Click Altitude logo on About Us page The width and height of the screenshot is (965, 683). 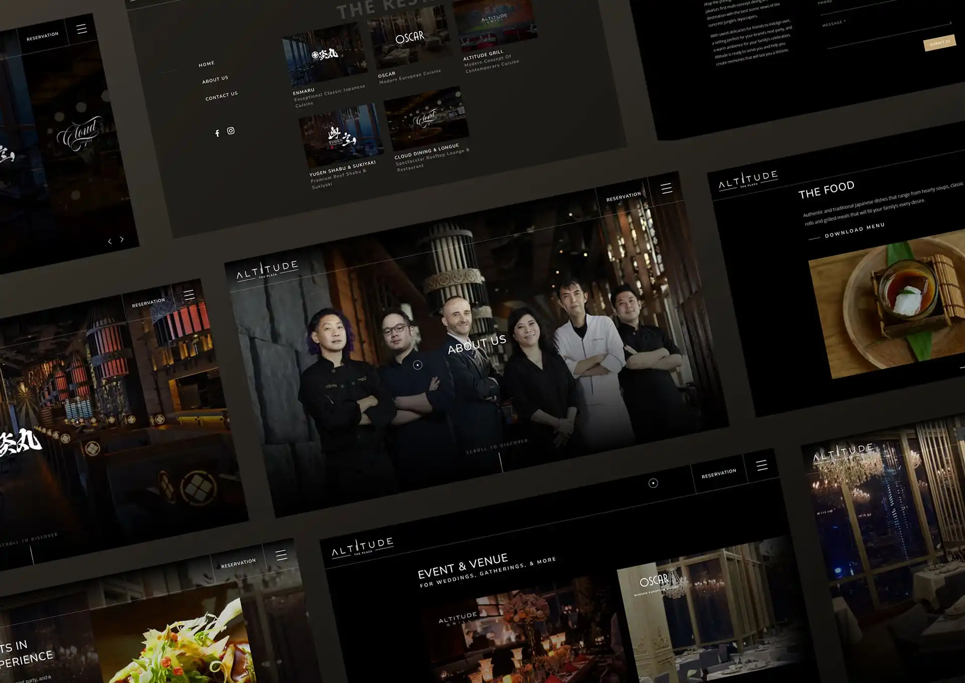point(267,270)
